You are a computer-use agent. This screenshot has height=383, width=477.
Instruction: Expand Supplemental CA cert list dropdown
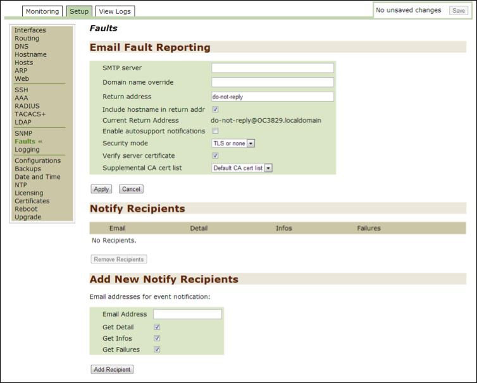point(242,168)
